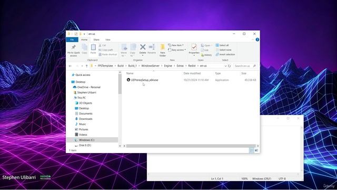Open the Move to ribbon button
The width and height of the screenshot is (337, 190).
[124, 50]
